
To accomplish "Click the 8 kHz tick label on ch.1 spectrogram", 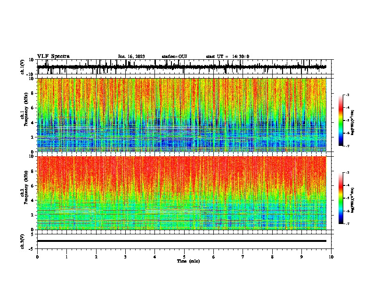I will [32, 93].
